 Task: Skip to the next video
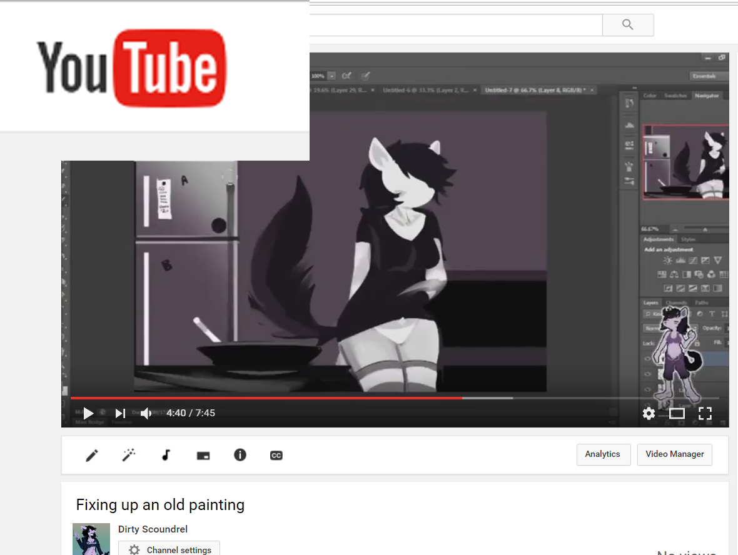click(120, 413)
